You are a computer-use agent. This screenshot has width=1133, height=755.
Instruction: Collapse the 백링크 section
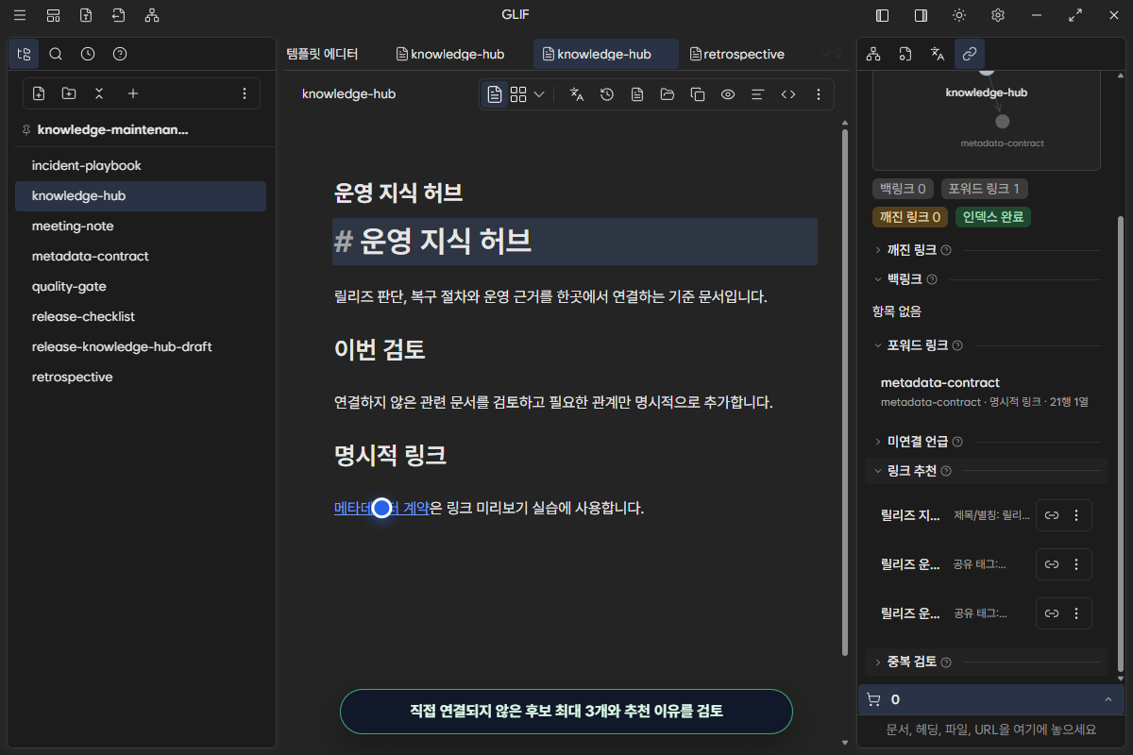pos(905,279)
